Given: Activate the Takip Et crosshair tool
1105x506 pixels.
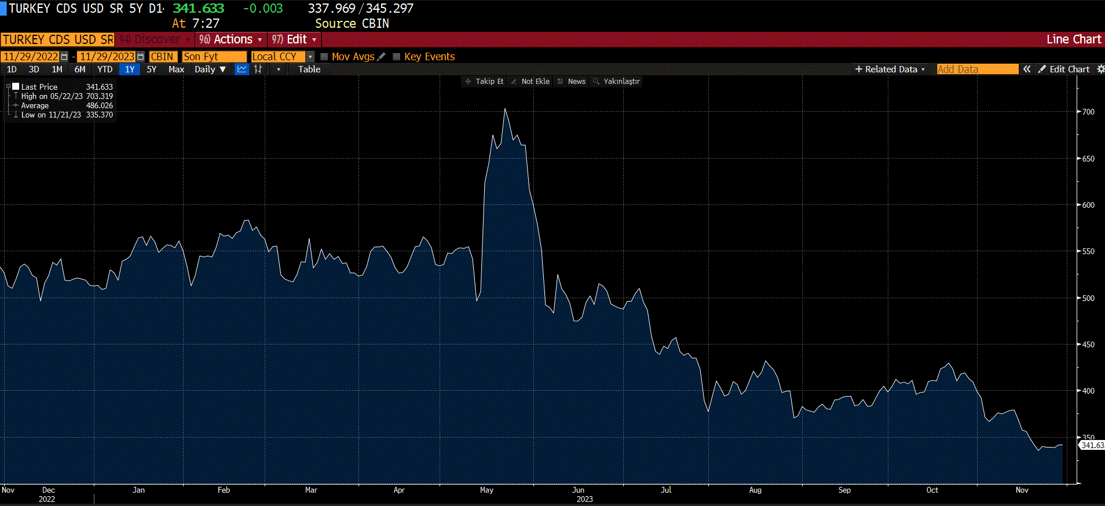Looking at the screenshot, I should pyautogui.click(x=484, y=82).
